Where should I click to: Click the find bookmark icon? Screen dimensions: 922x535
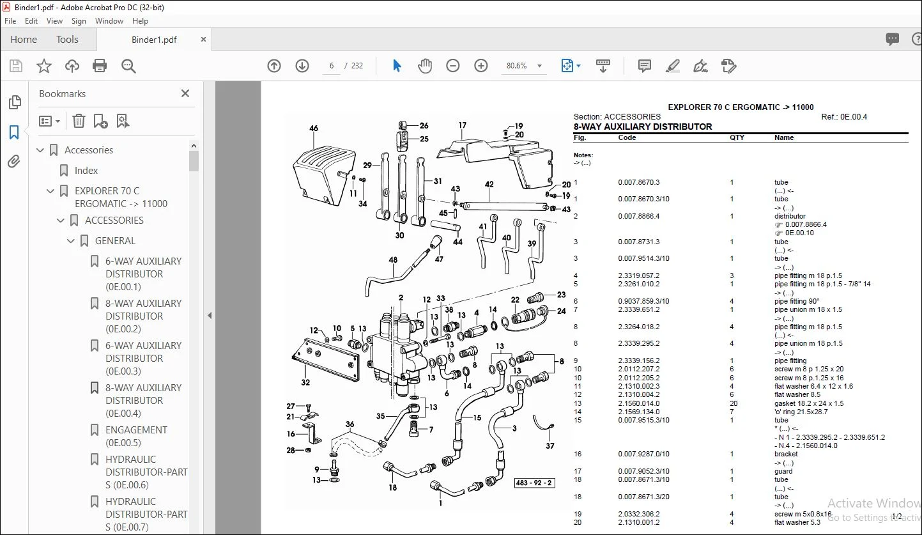click(x=123, y=121)
